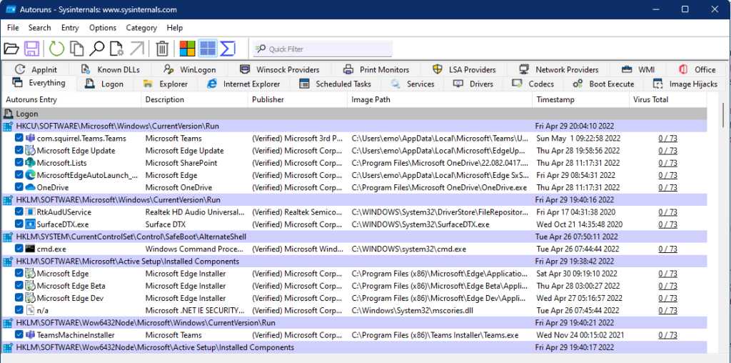Toggle the colorful Microsoft logo filter icon
Image resolution: width=731 pixels, height=363 pixels.
click(x=187, y=49)
